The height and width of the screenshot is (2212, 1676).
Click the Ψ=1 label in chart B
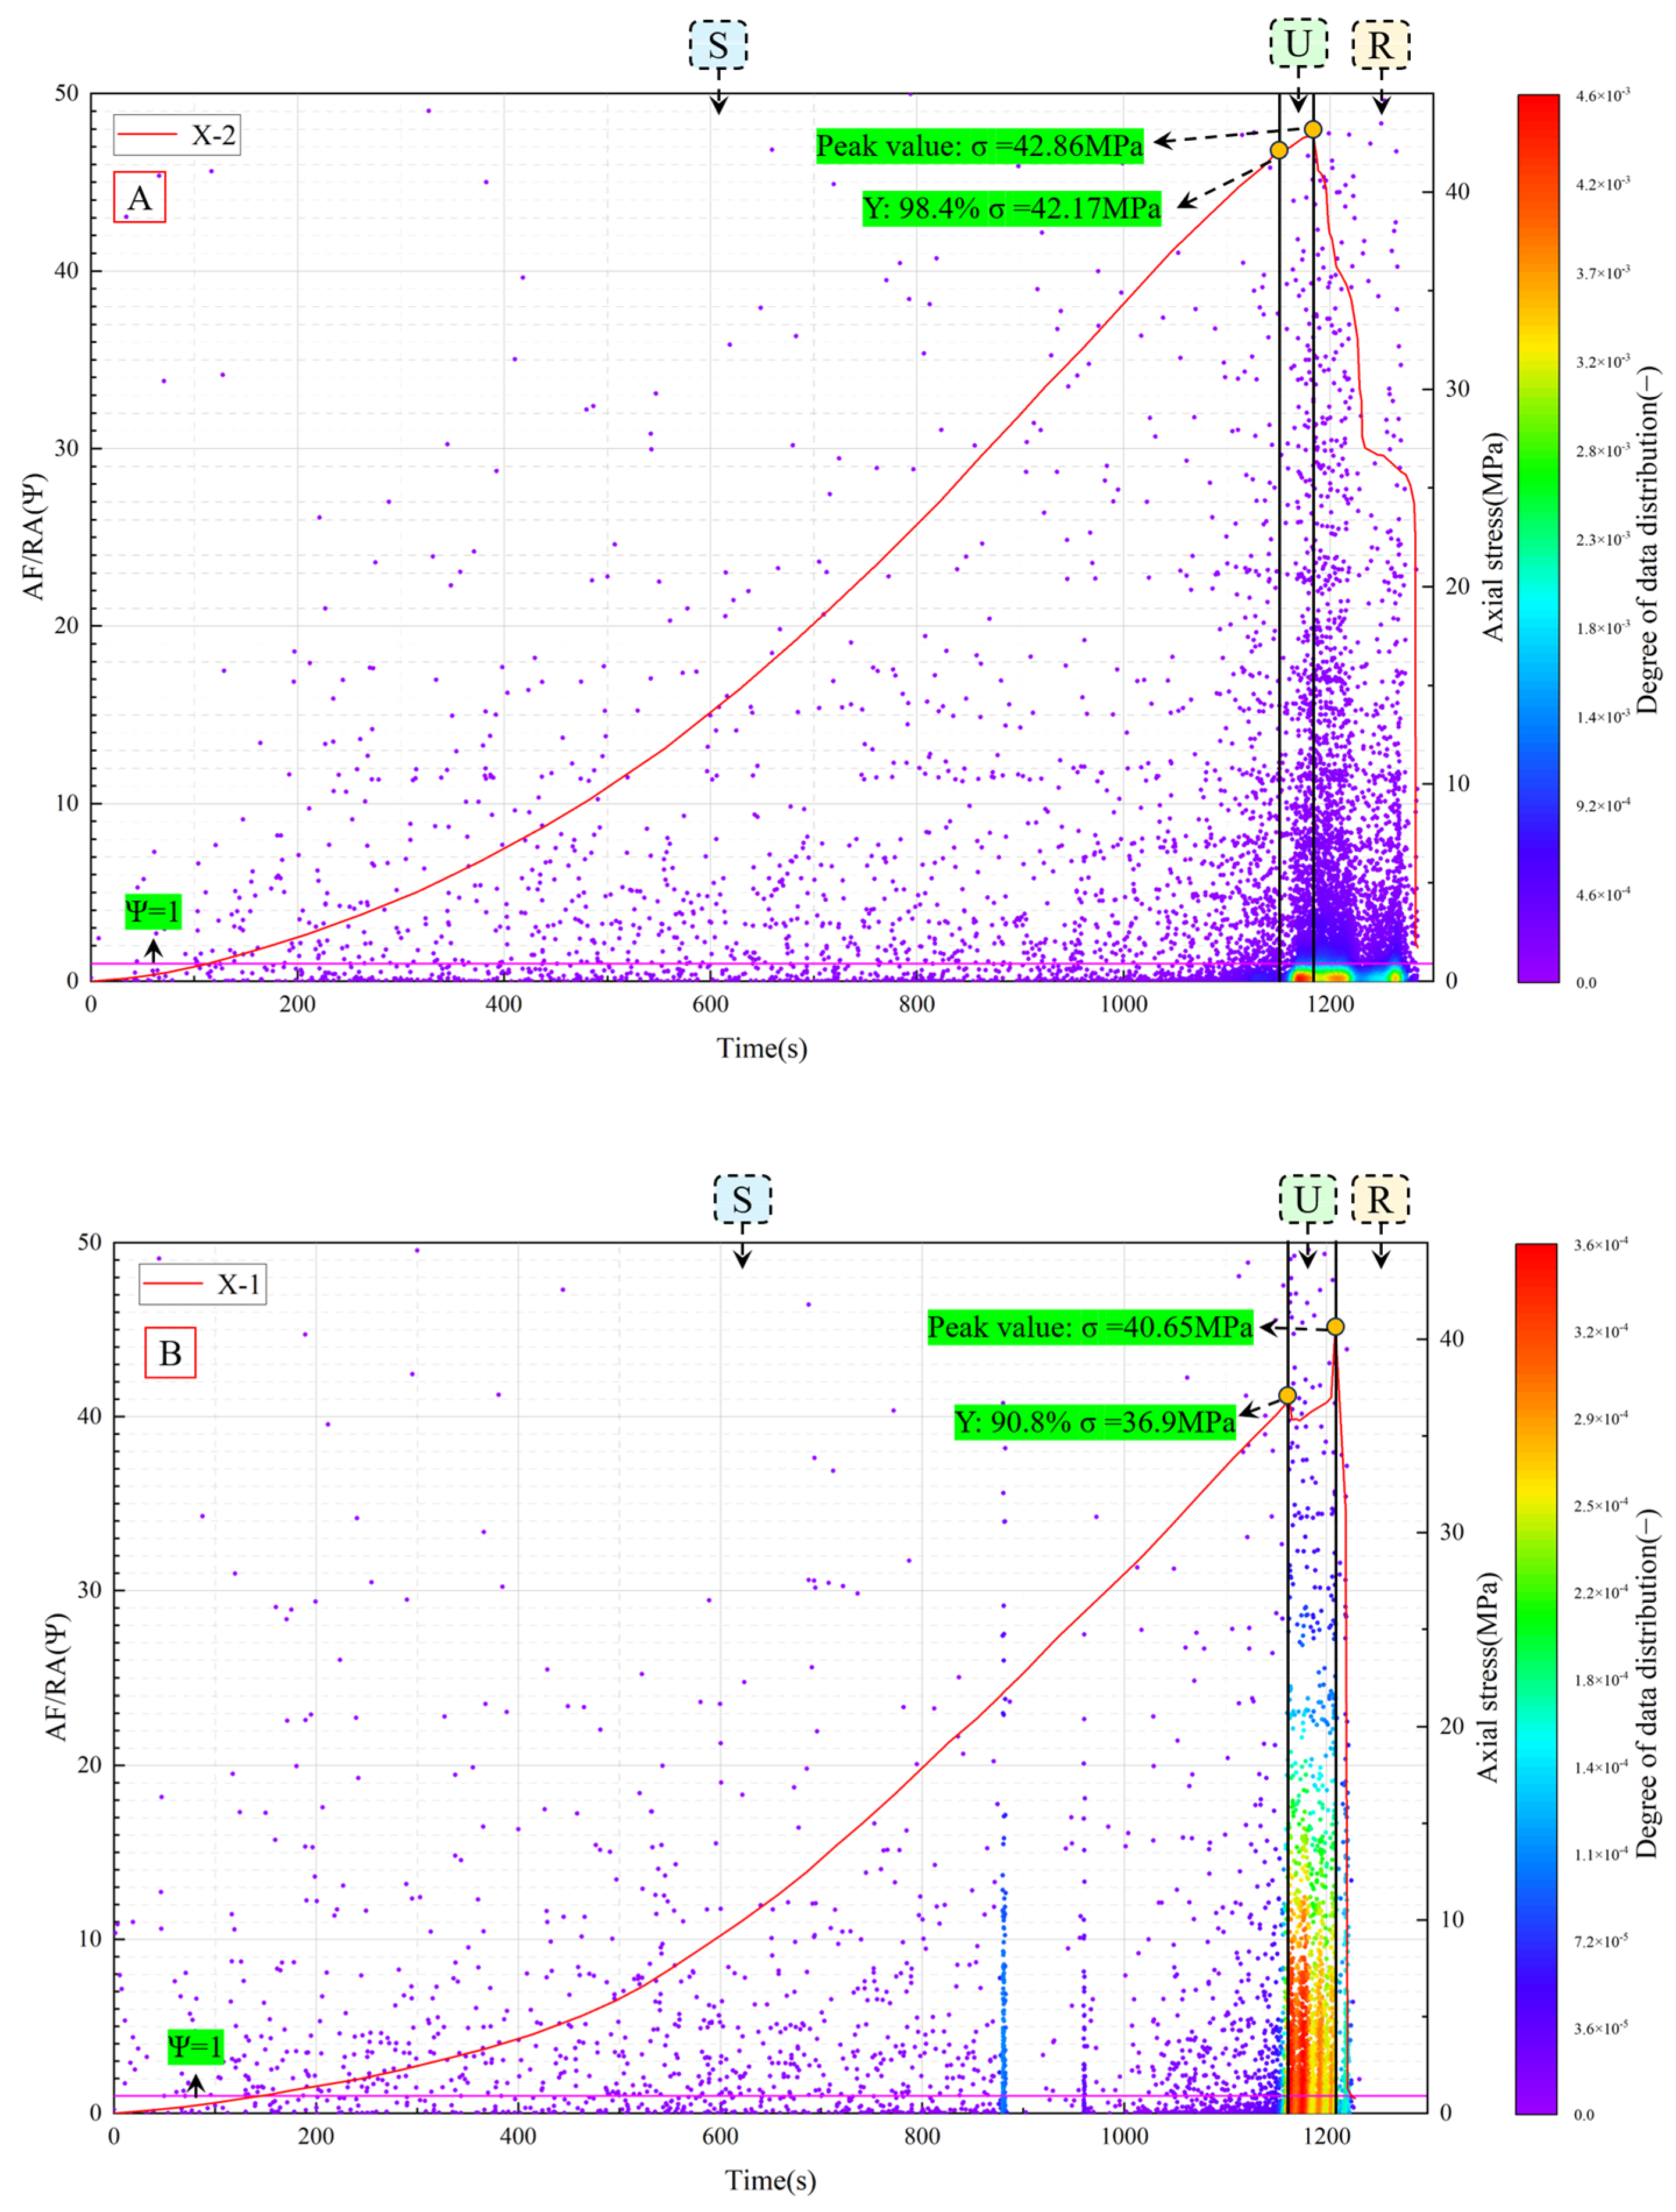point(195,2046)
